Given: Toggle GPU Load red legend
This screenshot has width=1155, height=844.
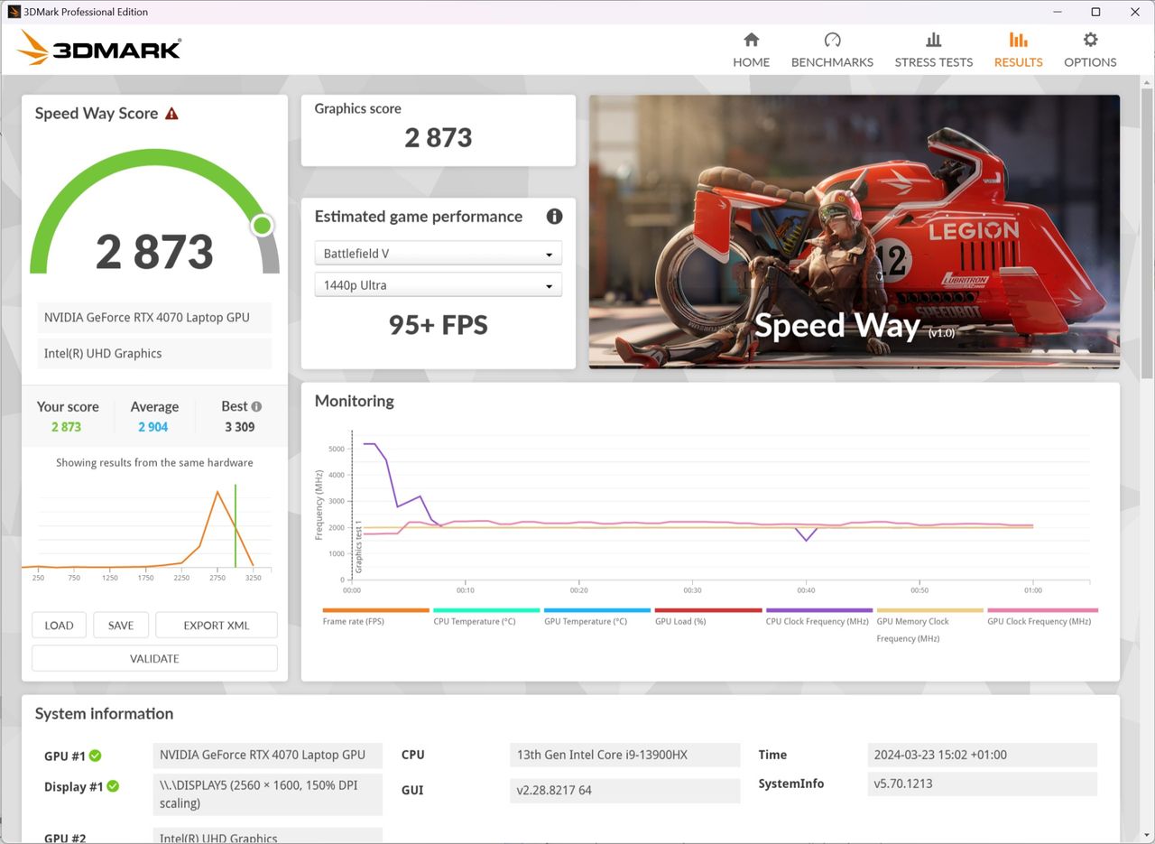Looking at the screenshot, I should (708, 617).
